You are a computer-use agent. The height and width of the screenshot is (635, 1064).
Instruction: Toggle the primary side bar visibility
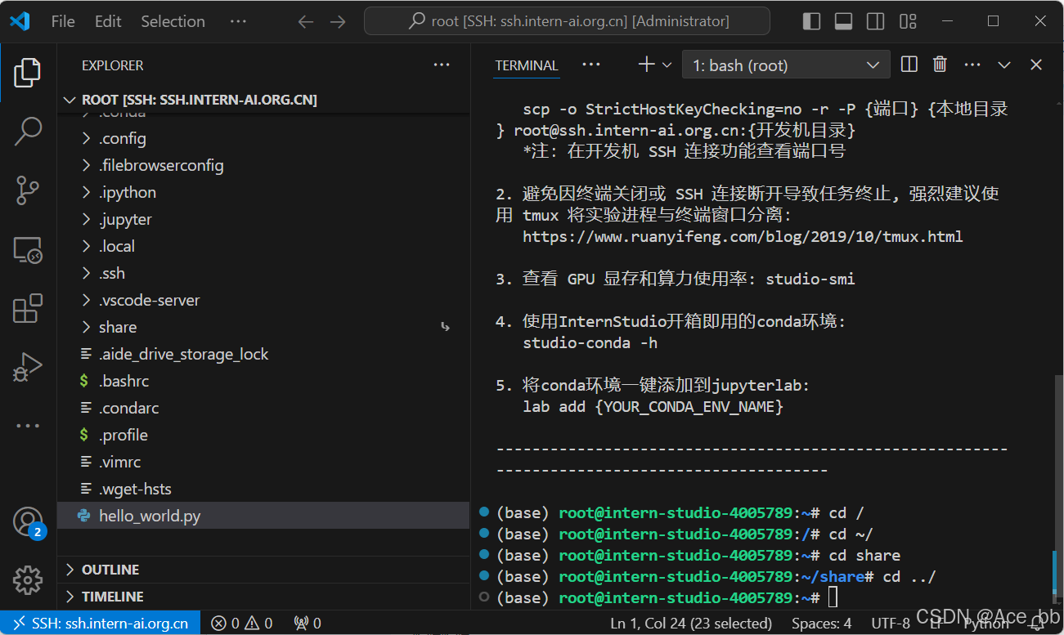point(811,22)
